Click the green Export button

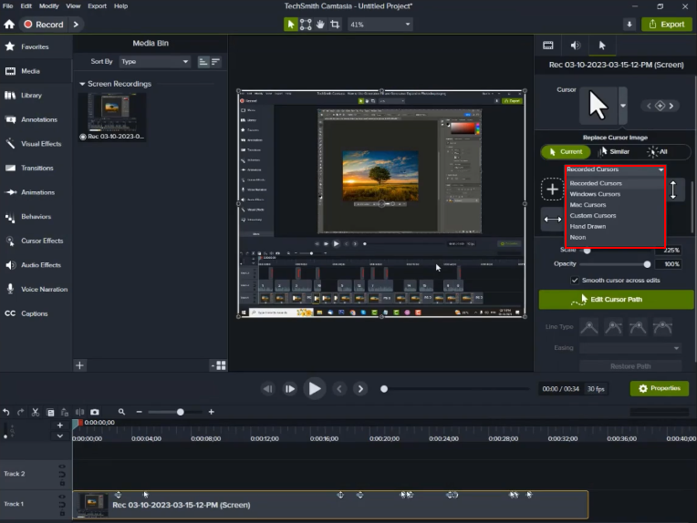pyautogui.click(x=665, y=25)
